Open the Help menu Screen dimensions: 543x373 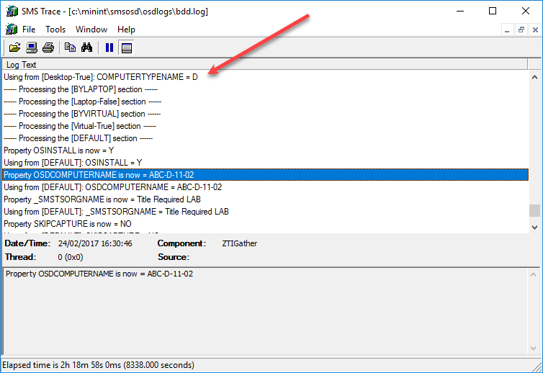[127, 30]
